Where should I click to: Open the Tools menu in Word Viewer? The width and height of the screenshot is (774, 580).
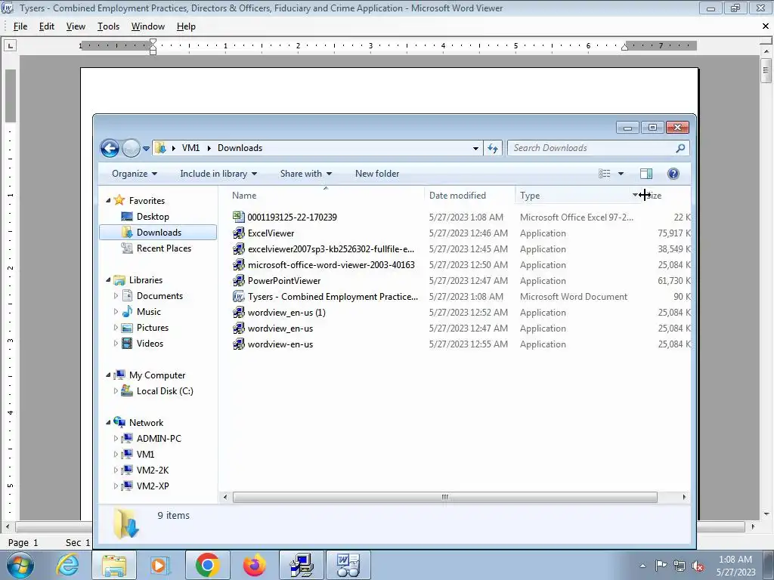108,26
